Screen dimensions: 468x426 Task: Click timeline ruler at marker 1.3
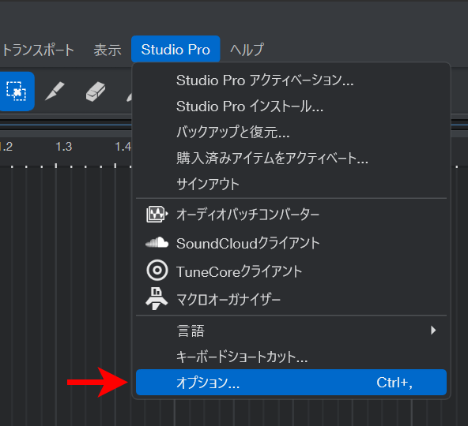pos(63,147)
